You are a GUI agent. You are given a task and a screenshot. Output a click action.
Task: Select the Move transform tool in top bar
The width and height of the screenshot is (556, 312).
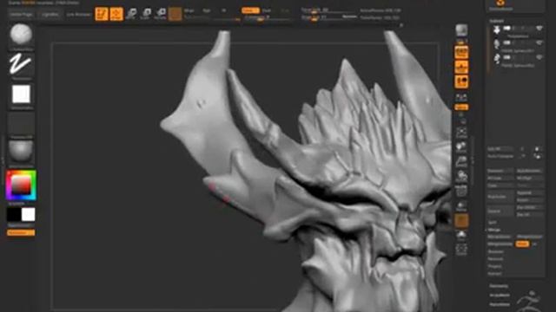pos(131,14)
